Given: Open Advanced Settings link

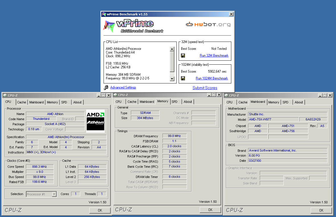Looking at the screenshot, I should [x=123, y=87].
